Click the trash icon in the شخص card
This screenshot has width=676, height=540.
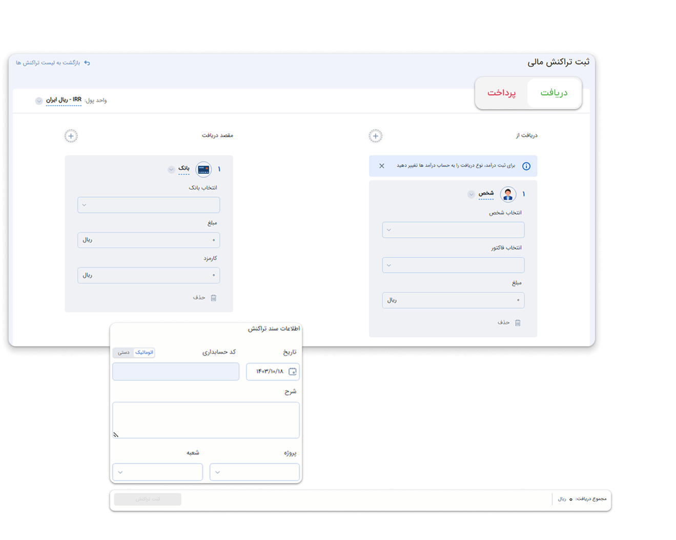tap(518, 323)
